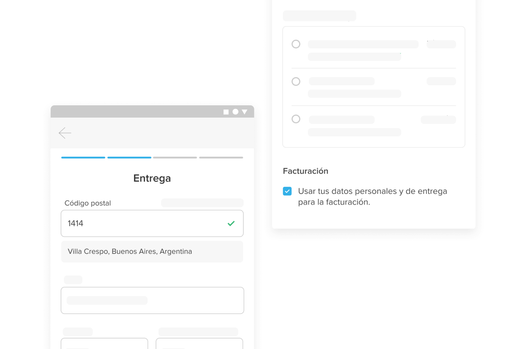Uncheck use personal data for Facturación checkbox
Screen dimensions: 526x349
coord(287,191)
